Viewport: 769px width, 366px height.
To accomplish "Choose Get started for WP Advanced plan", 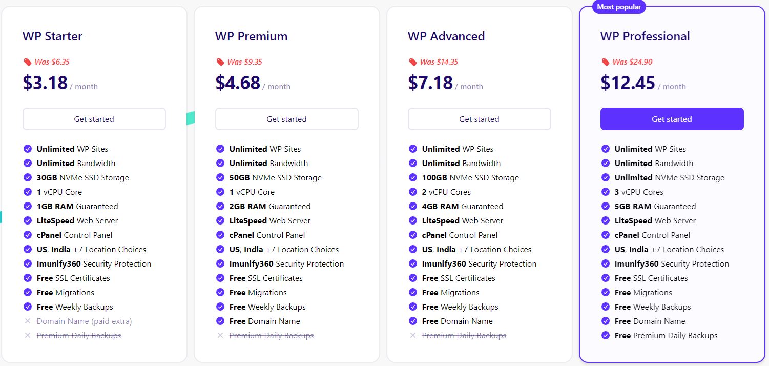I will click(480, 119).
